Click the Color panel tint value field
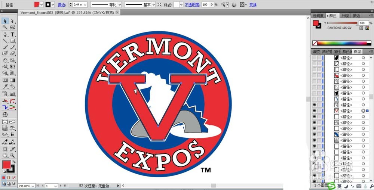The width and height of the screenshot is (374, 190). pos(364,23)
